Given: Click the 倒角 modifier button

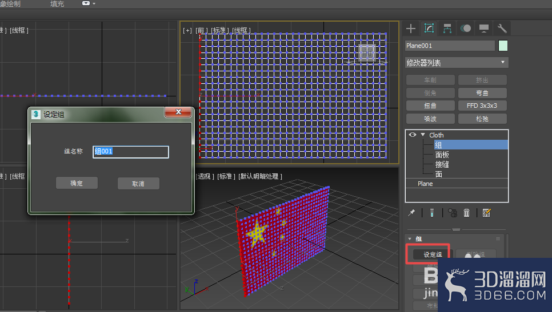Looking at the screenshot, I should tap(430, 93).
